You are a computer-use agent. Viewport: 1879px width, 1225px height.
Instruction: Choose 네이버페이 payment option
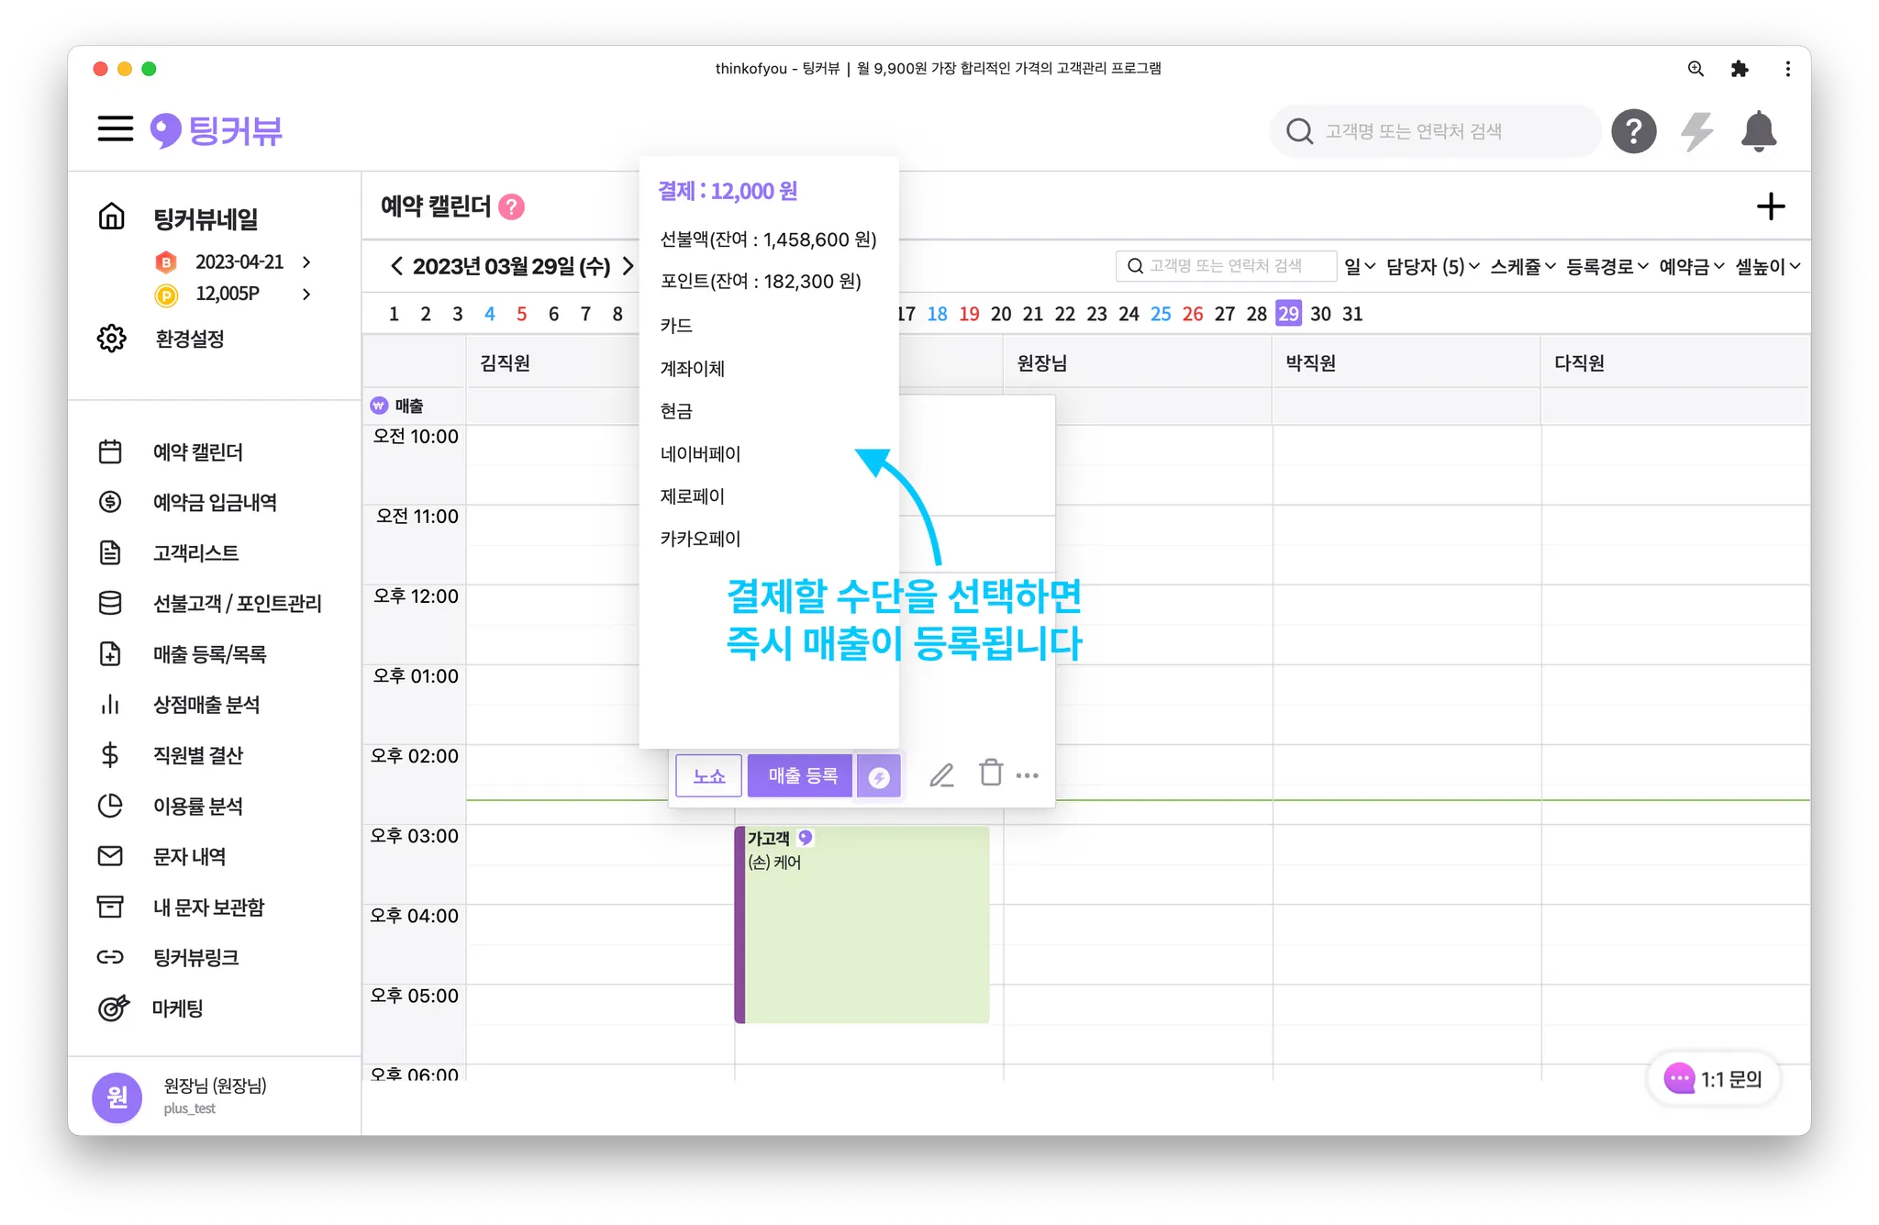coord(700,453)
